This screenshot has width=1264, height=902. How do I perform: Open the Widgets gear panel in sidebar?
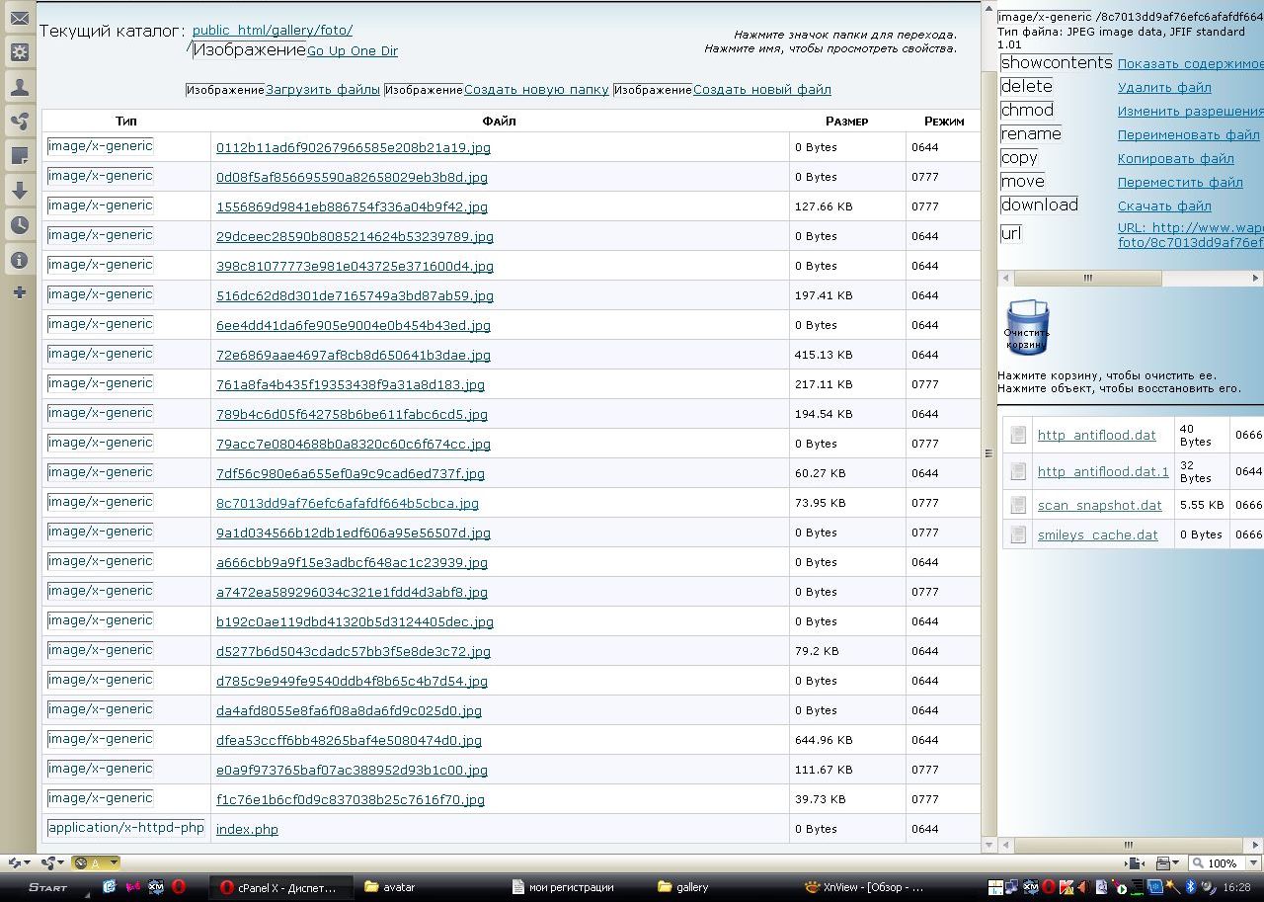tap(19, 52)
